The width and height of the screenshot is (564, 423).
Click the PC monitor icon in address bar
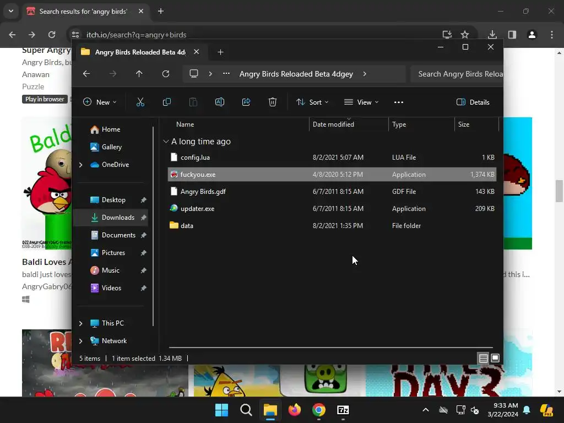tap(194, 74)
